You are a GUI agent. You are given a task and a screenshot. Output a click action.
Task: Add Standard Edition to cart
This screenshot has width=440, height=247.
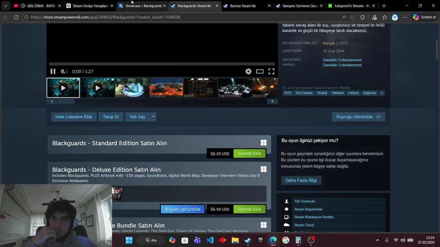point(250,153)
